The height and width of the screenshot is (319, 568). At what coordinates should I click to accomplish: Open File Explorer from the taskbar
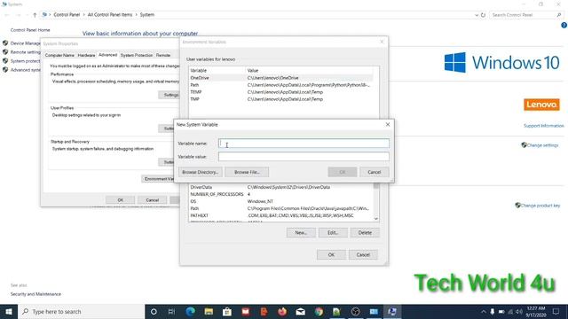coord(209,311)
